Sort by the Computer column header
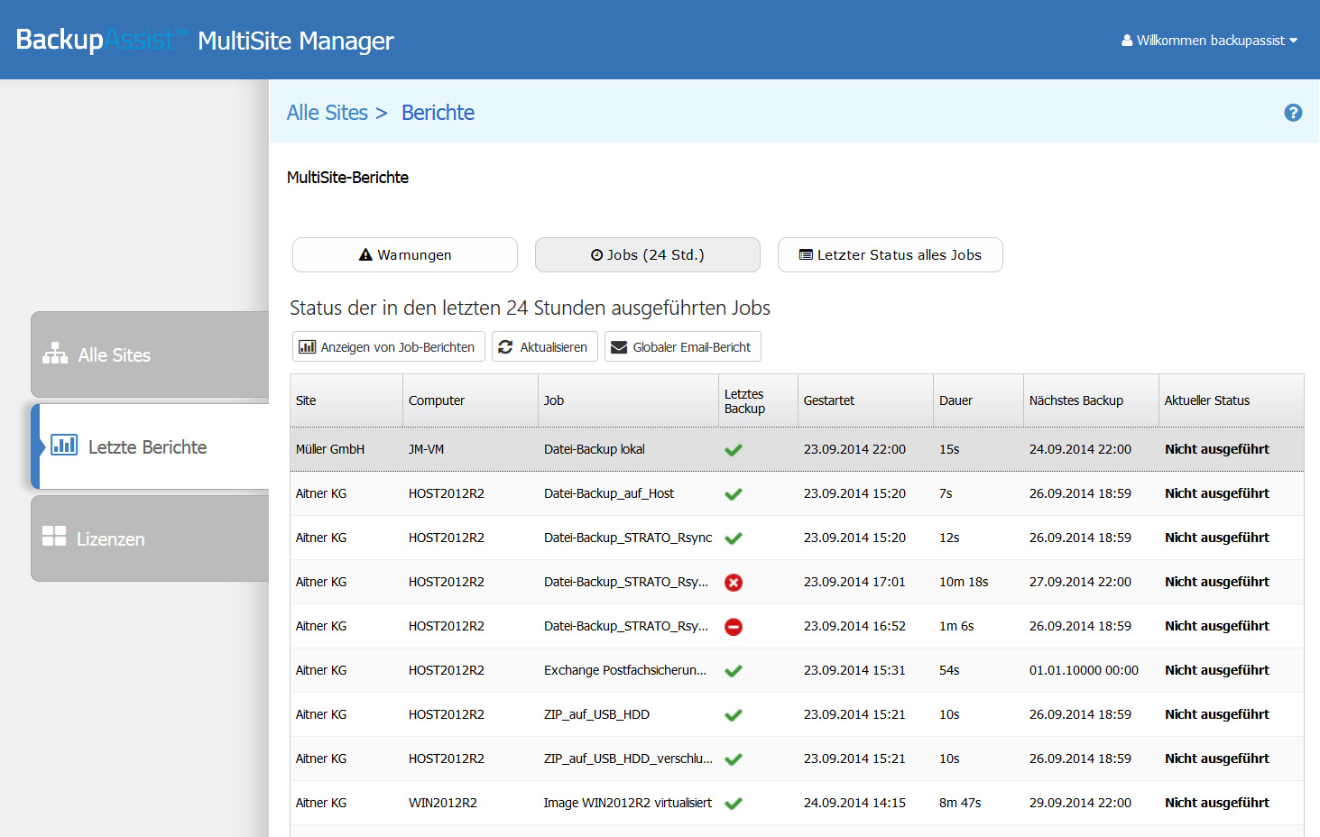This screenshot has width=1320, height=837. tap(471, 400)
